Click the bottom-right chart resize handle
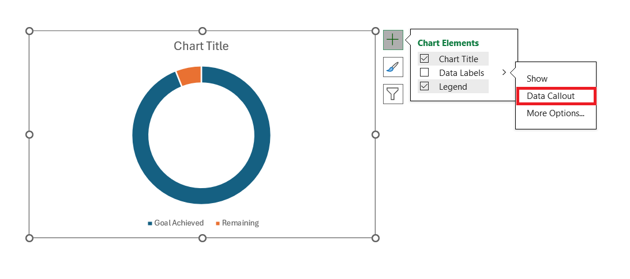Image resolution: width=630 pixels, height=279 pixels. pos(375,238)
